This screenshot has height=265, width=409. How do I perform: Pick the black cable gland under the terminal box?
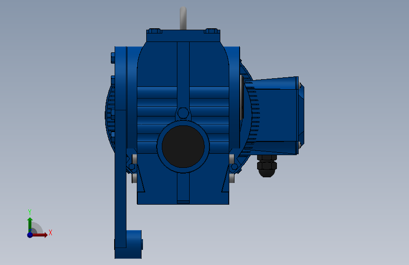click(x=267, y=166)
